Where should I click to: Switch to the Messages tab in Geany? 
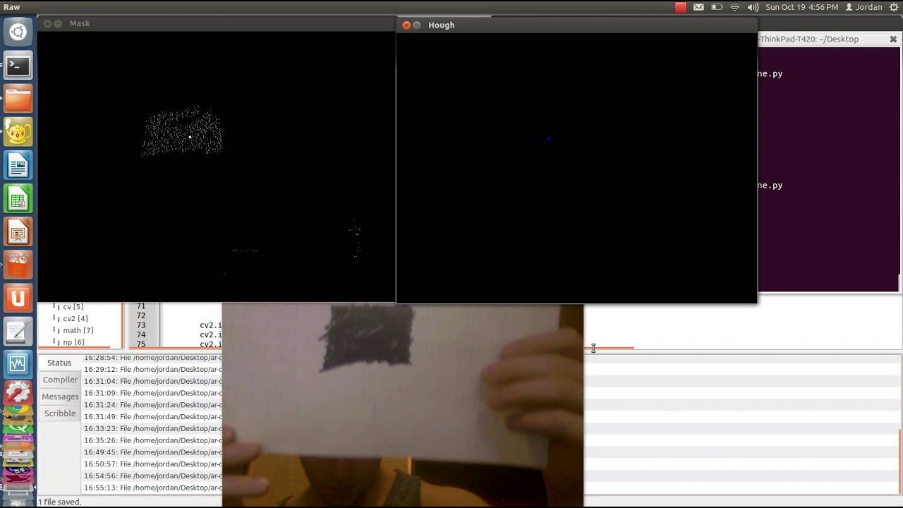(60, 397)
